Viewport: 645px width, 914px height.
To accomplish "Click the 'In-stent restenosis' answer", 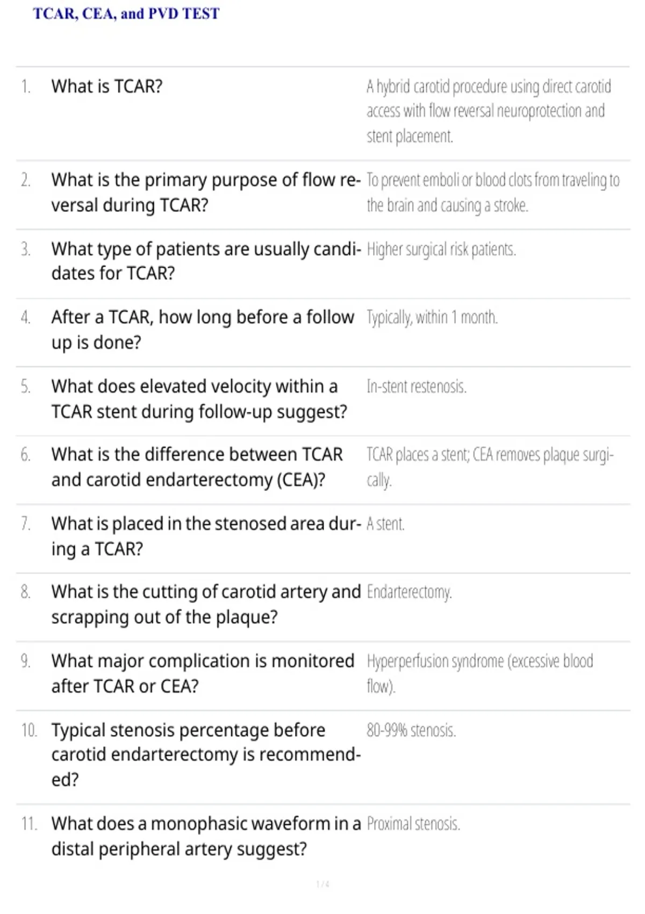I will point(417,387).
